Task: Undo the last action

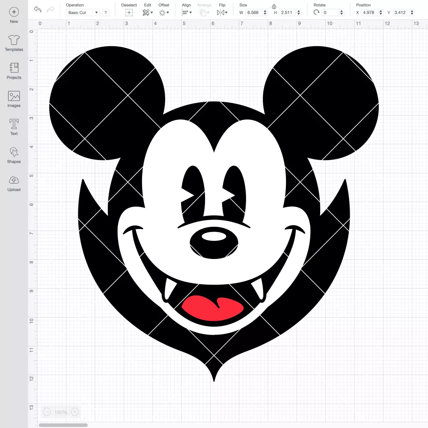Action: [x=38, y=9]
